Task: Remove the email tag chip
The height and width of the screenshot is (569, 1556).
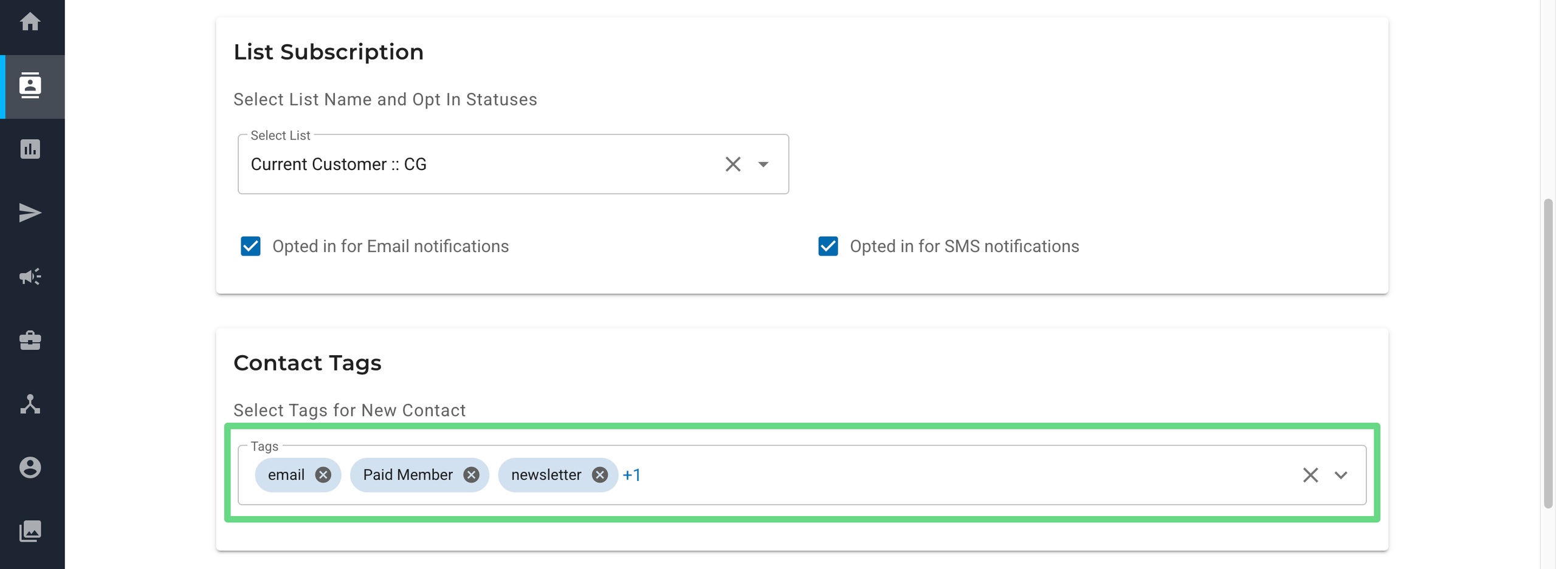Action: [323, 475]
